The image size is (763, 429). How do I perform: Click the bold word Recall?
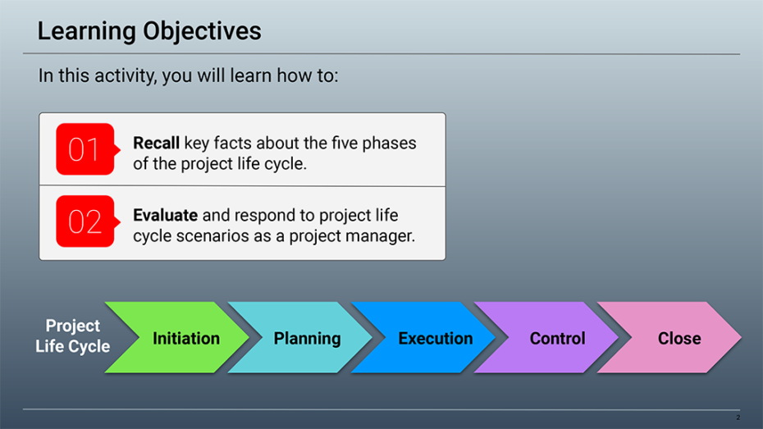click(x=156, y=144)
